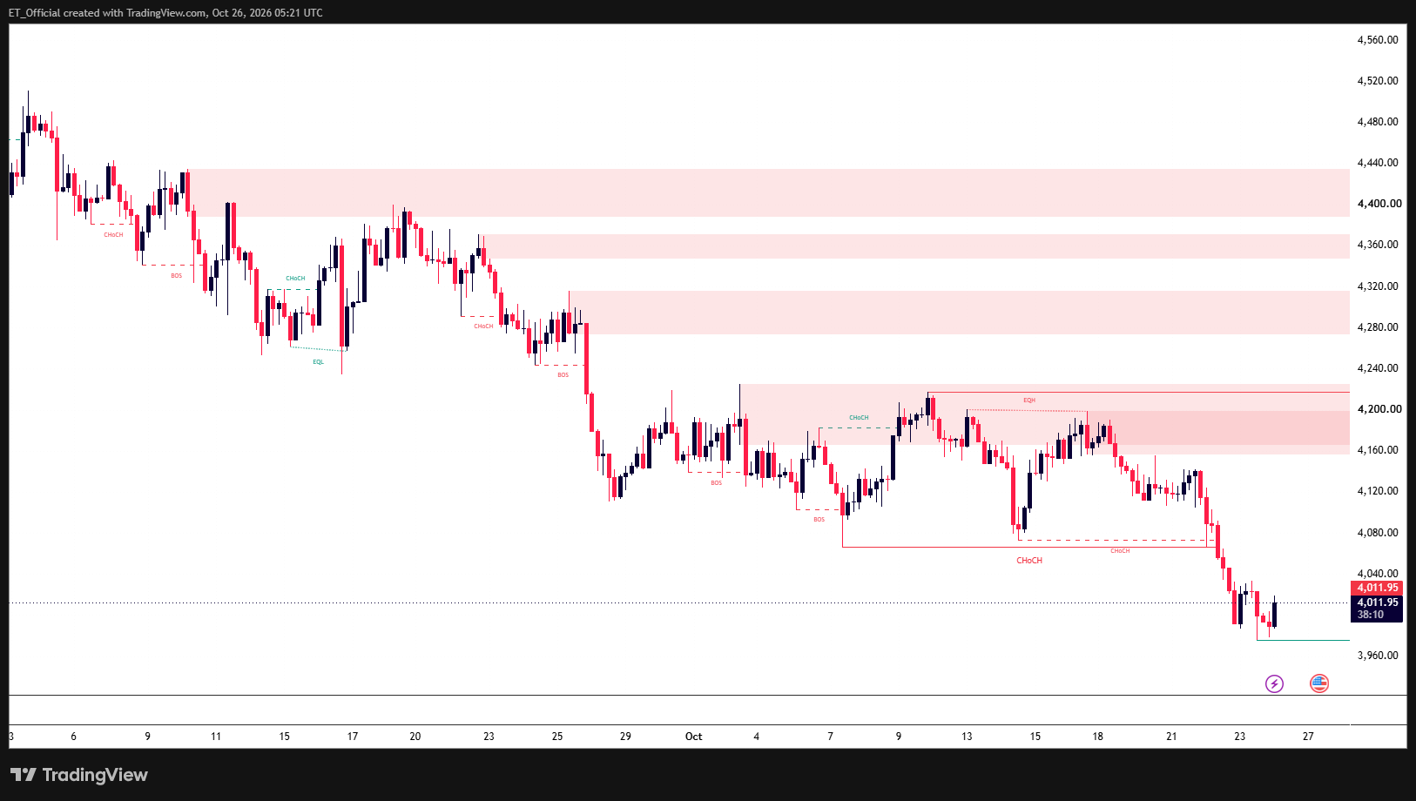Click the 18 date label on the time axis
Viewport: 1416px width, 801px height.
click(x=1098, y=737)
